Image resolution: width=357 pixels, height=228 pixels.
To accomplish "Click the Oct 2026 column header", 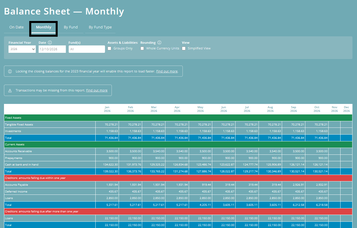I will point(317,109).
